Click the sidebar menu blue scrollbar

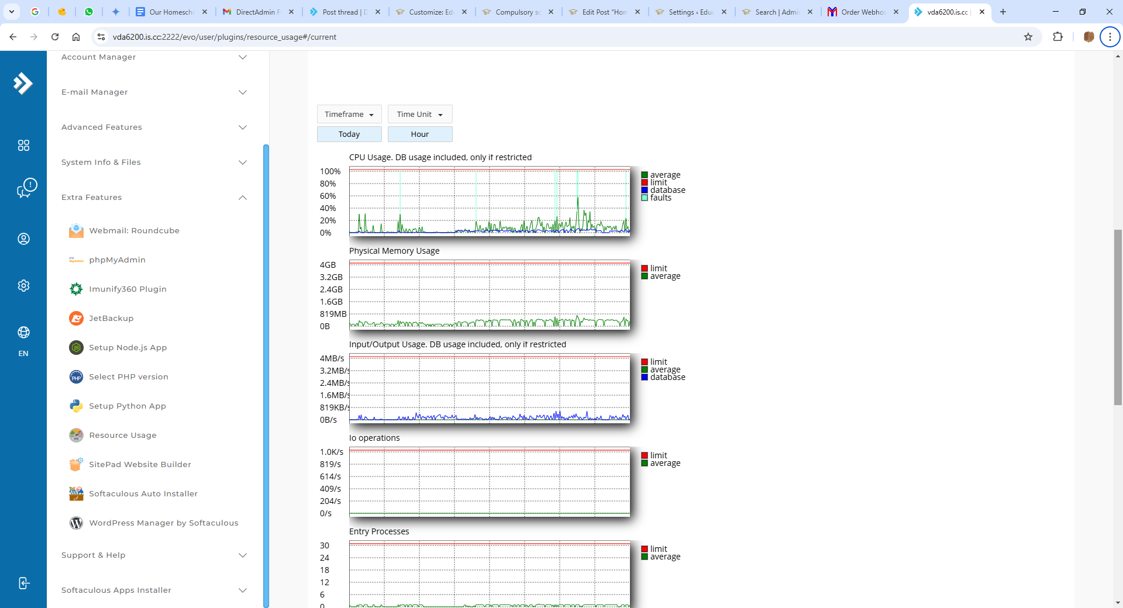(x=266, y=376)
